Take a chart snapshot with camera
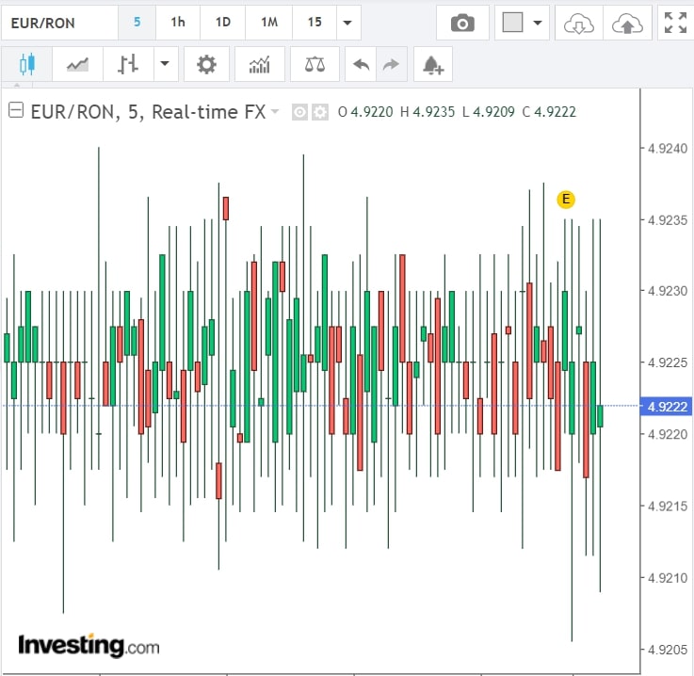This screenshot has height=676, width=694. tap(462, 23)
